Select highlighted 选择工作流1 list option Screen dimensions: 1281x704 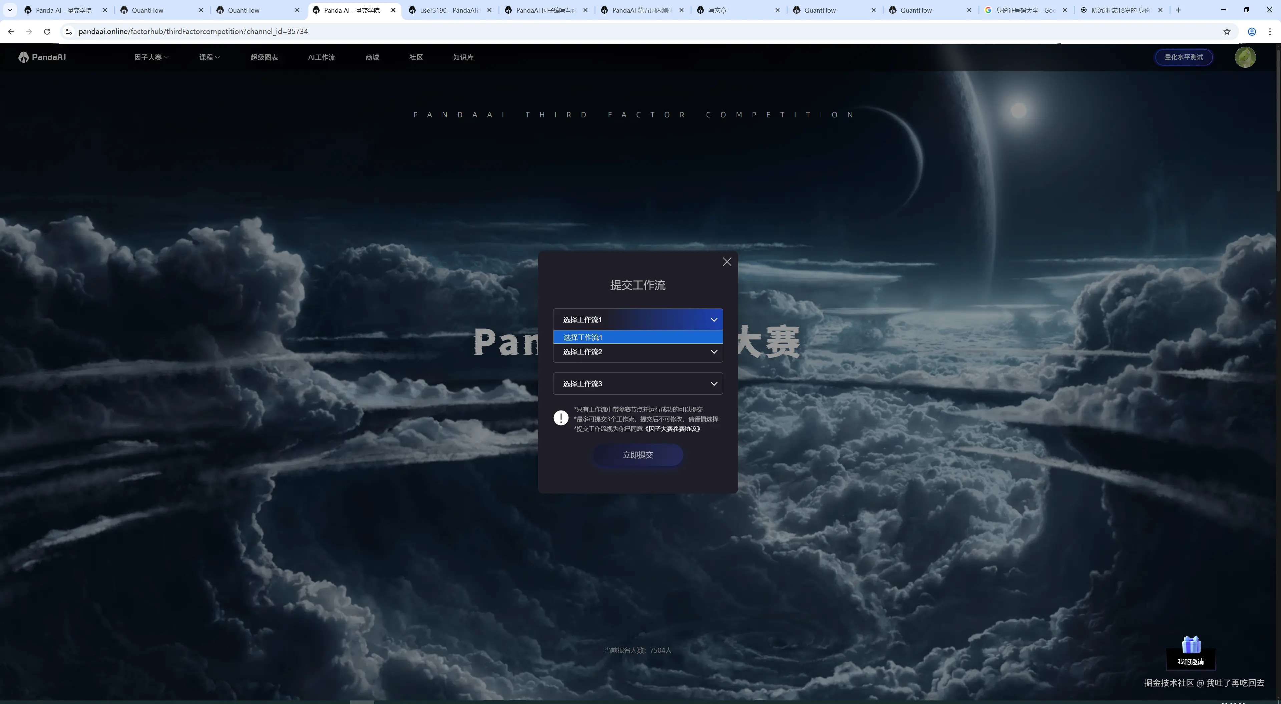637,337
